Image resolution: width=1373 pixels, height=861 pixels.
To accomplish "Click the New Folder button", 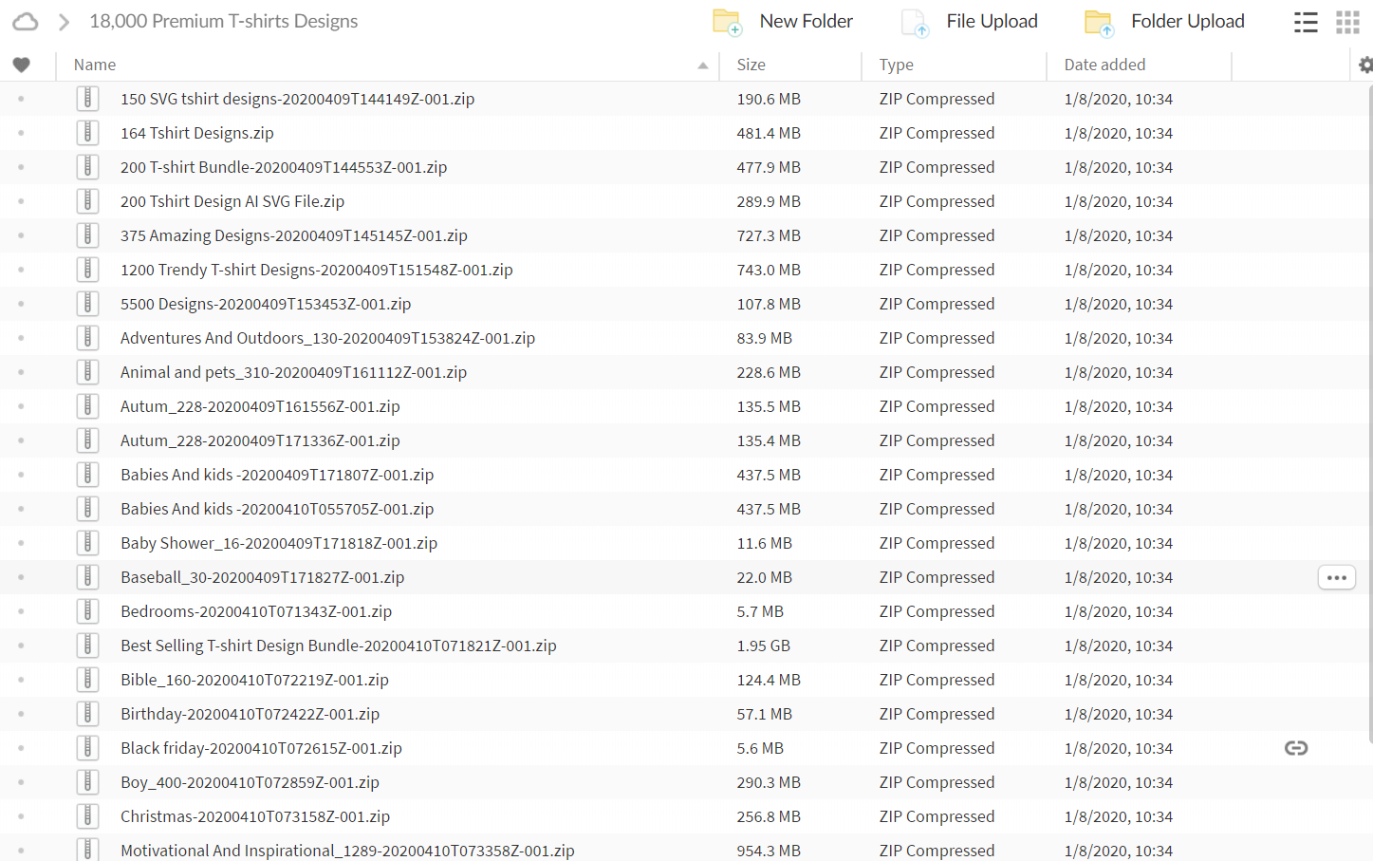I will 784,22.
